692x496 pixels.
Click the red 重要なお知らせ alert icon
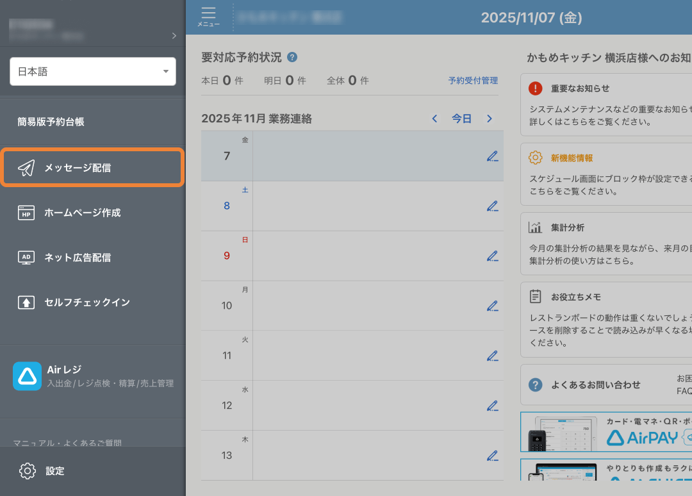click(x=536, y=88)
